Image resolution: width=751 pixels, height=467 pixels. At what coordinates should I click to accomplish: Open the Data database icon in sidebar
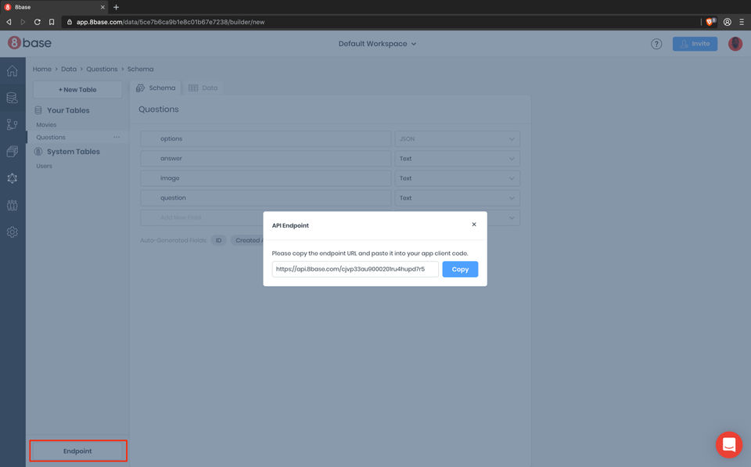point(13,98)
